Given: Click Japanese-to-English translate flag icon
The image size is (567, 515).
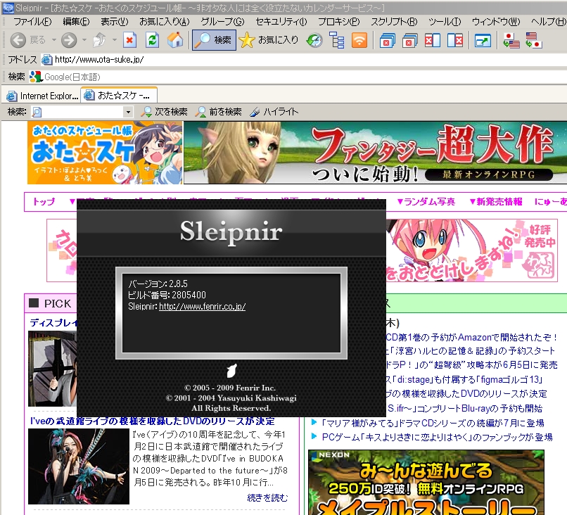Looking at the screenshot, I should [x=511, y=40].
